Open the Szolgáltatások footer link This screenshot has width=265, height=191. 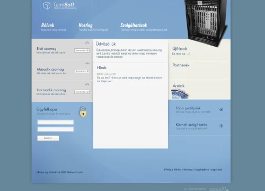(201, 170)
